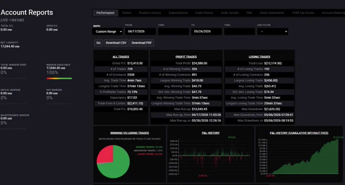
Task: Click Total Profit value $24,588.00
Action: point(199,63)
